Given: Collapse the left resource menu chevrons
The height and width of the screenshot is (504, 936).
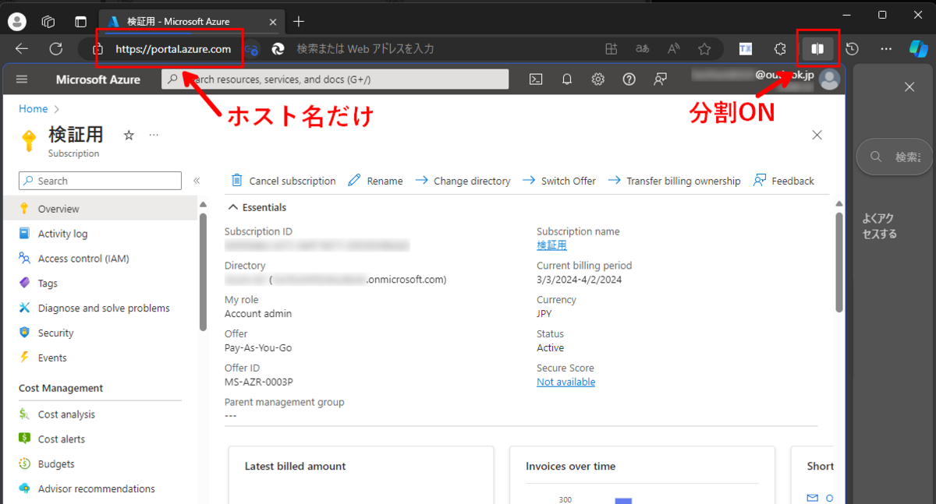Looking at the screenshot, I should (197, 181).
